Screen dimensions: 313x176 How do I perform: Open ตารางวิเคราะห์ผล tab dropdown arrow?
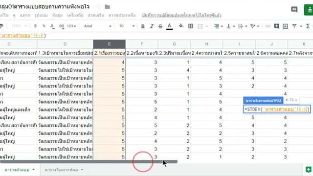tap(82, 170)
